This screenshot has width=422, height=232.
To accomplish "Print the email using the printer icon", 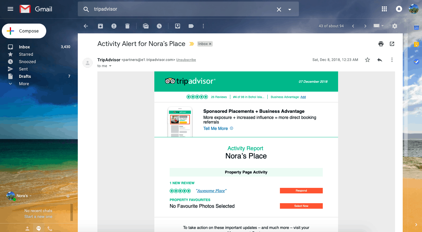I will 381,44.
